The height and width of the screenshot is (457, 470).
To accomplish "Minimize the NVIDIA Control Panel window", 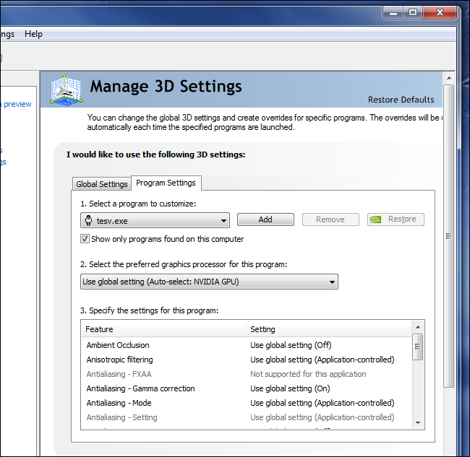I will point(393,12).
